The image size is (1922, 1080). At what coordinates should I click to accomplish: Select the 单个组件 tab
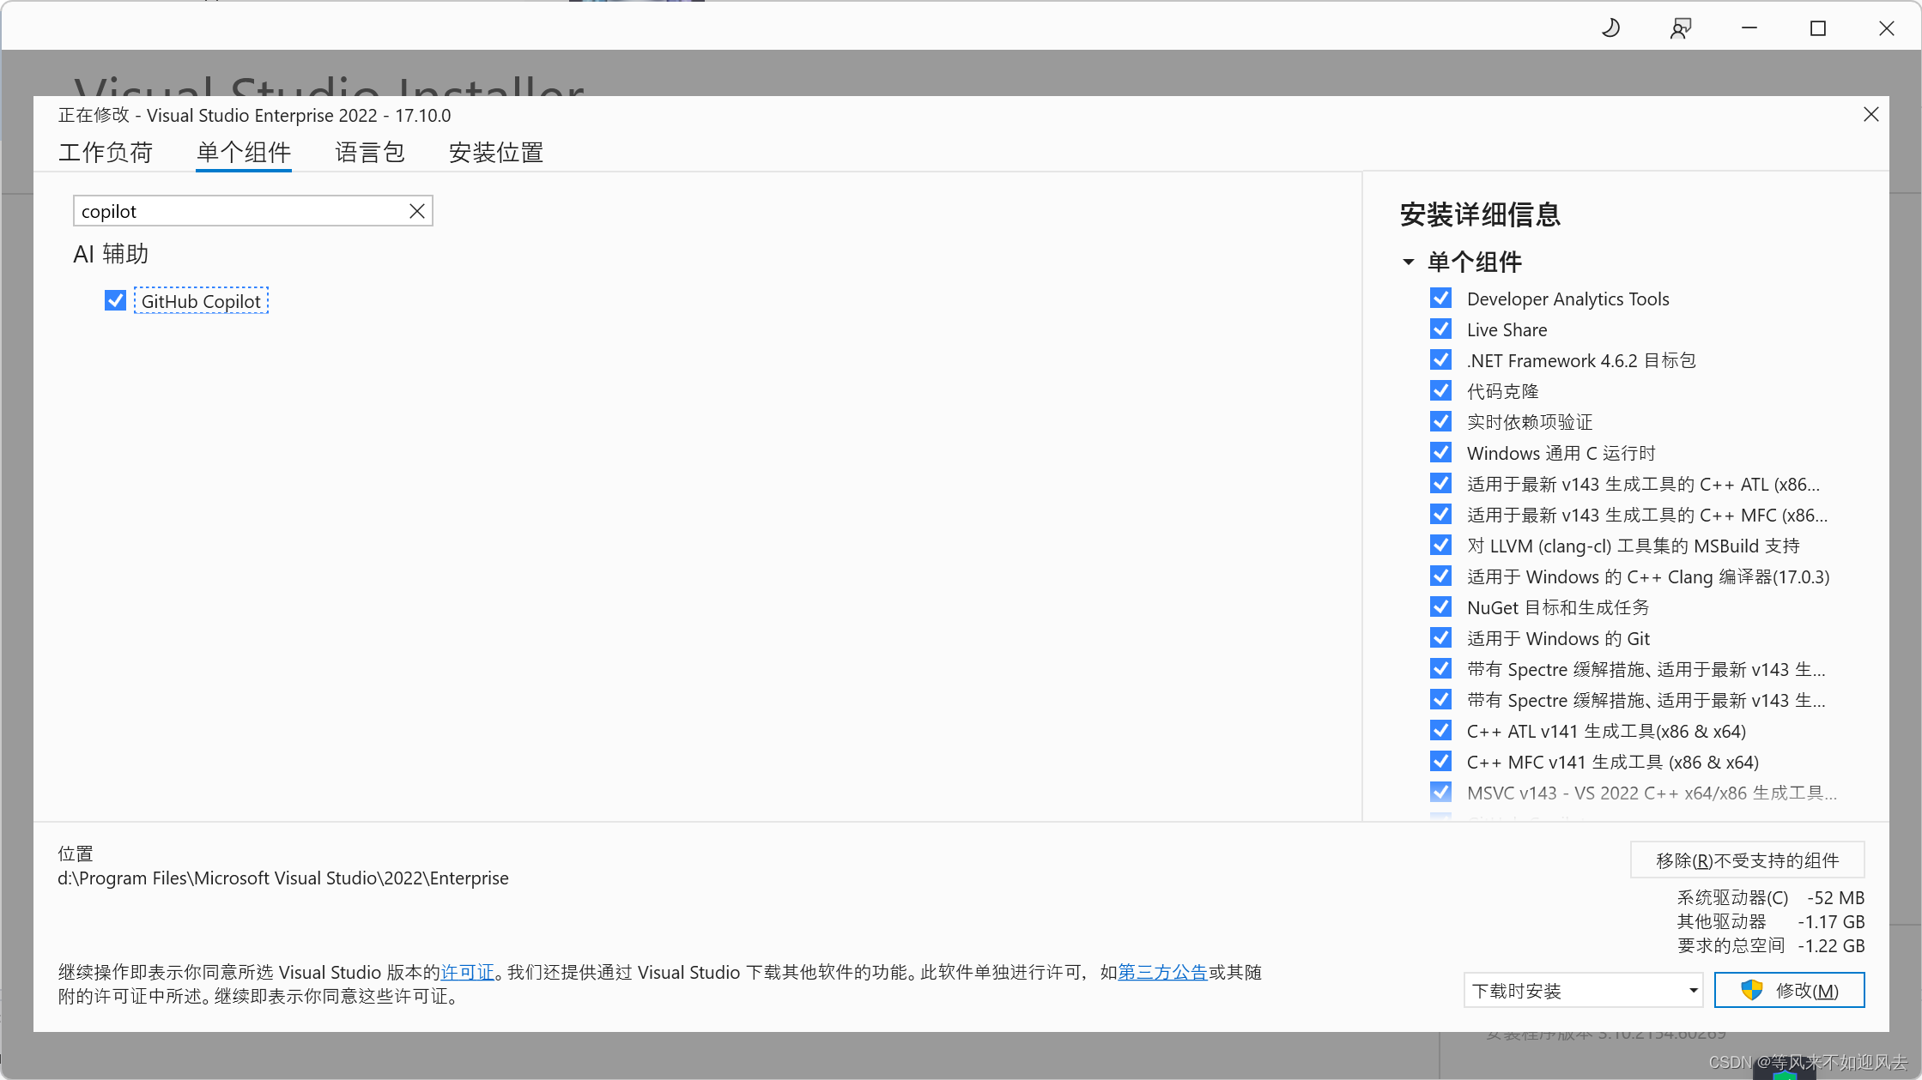244,153
